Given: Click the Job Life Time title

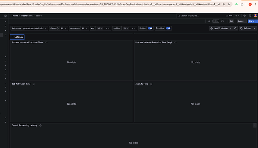Looking at the screenshot, I should tap(142, 84).
